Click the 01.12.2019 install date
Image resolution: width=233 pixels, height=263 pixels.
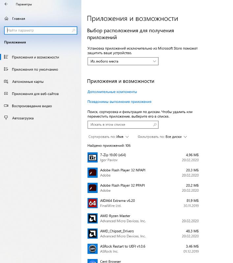(x=191, y=251)
